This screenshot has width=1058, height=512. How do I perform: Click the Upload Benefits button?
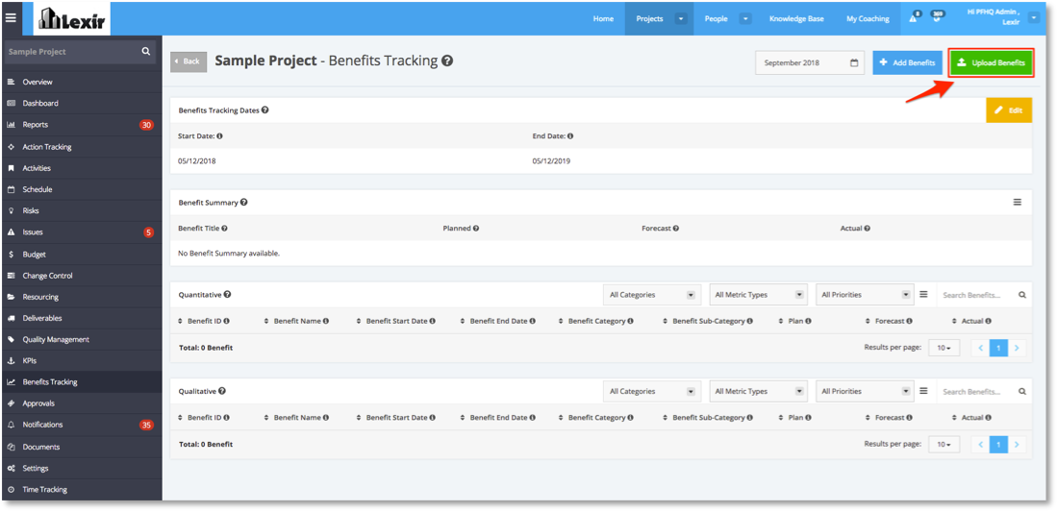click(992, 62)
